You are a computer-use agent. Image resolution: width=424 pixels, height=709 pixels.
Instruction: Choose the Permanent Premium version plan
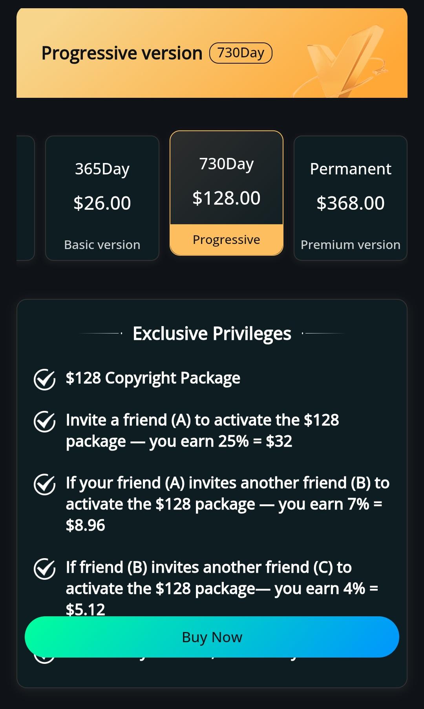coord(350,198)
